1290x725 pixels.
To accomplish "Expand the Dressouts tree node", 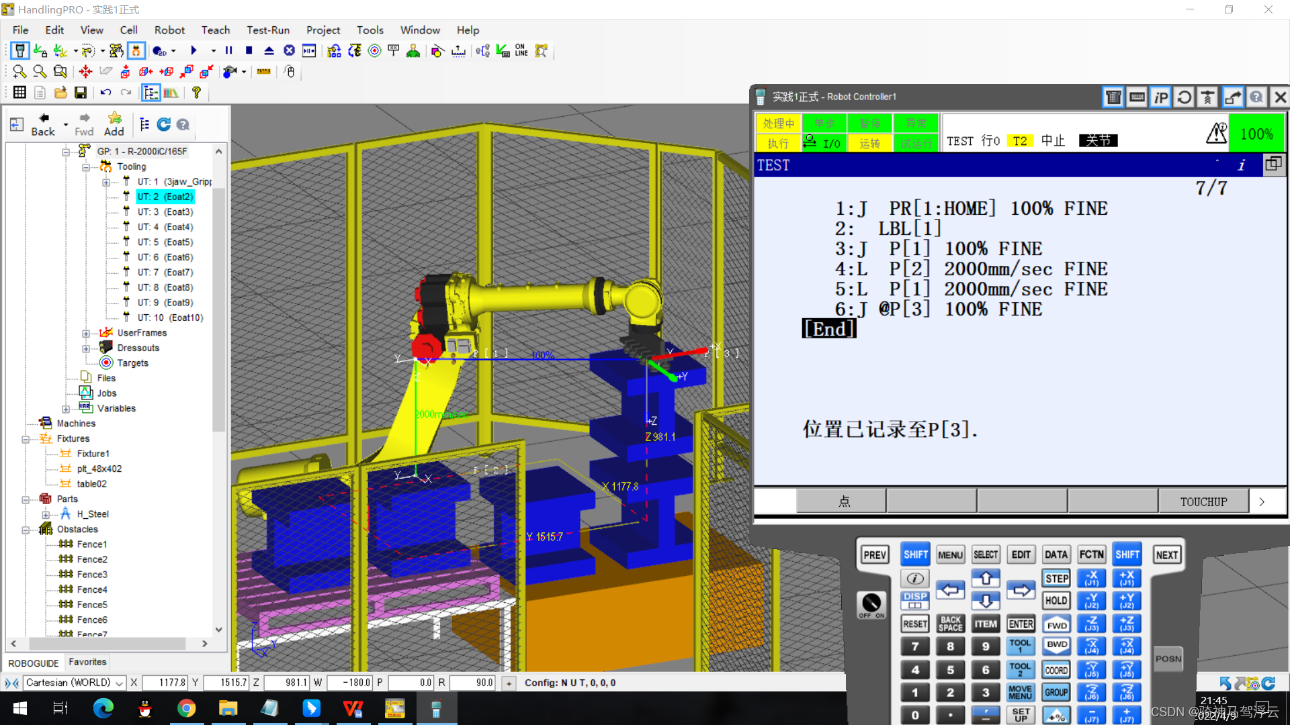I will coord(86,349).
